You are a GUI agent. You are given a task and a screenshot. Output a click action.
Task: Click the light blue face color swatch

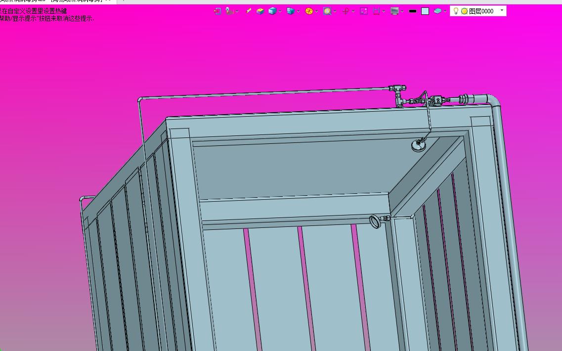click(x=425, y=11)
